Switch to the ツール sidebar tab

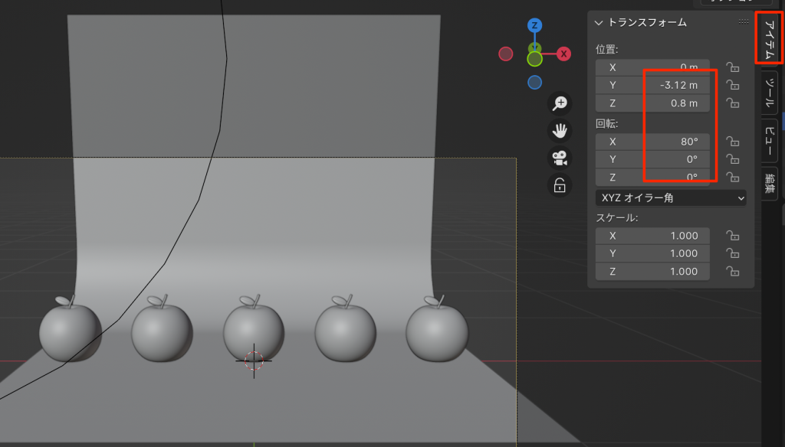click(770, 93)
